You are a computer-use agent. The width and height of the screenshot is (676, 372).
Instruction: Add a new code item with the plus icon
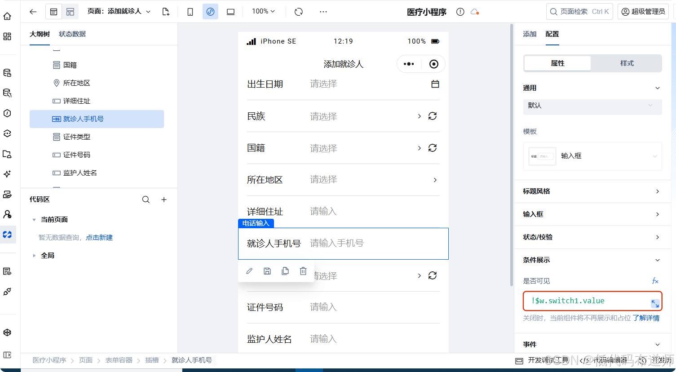coord(164,199)
